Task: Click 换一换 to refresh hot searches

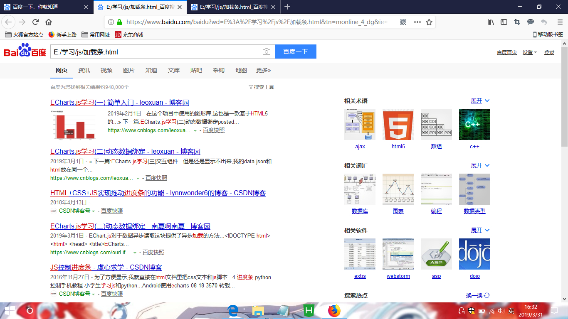Action: tap(478, 295)
